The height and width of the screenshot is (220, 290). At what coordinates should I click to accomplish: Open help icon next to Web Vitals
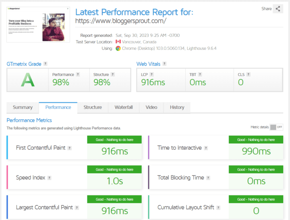(x=164, y=64)
